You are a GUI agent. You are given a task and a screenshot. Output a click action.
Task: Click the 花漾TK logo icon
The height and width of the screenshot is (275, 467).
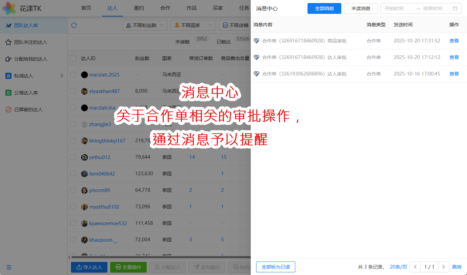tap(9, 8)
